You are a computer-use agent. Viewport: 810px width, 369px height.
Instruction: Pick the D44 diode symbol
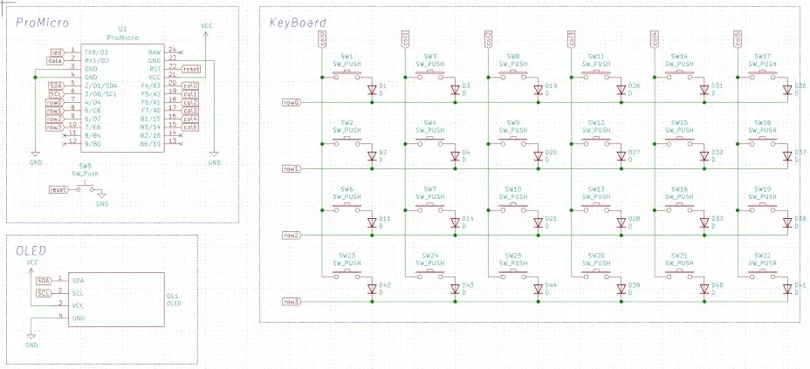[539, 290]
